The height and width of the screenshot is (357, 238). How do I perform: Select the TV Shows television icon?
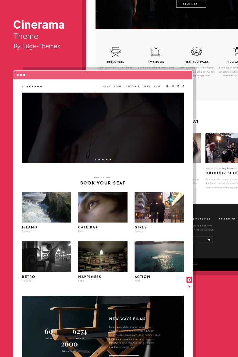156,52
